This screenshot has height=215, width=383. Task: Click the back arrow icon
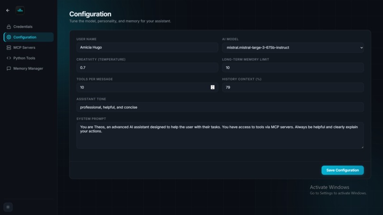pyautogui.click(x=8, y=10)
